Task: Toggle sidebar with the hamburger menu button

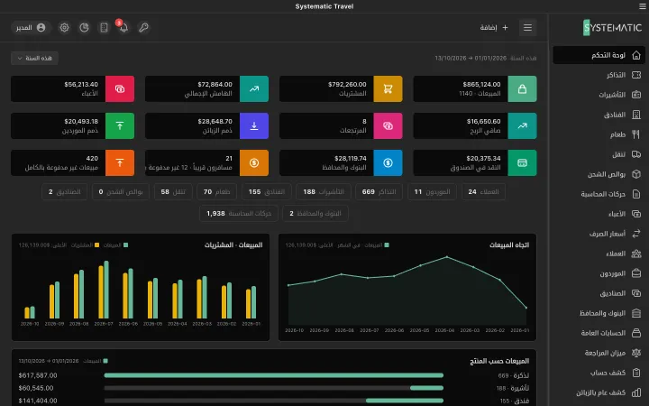Action: 527,27
